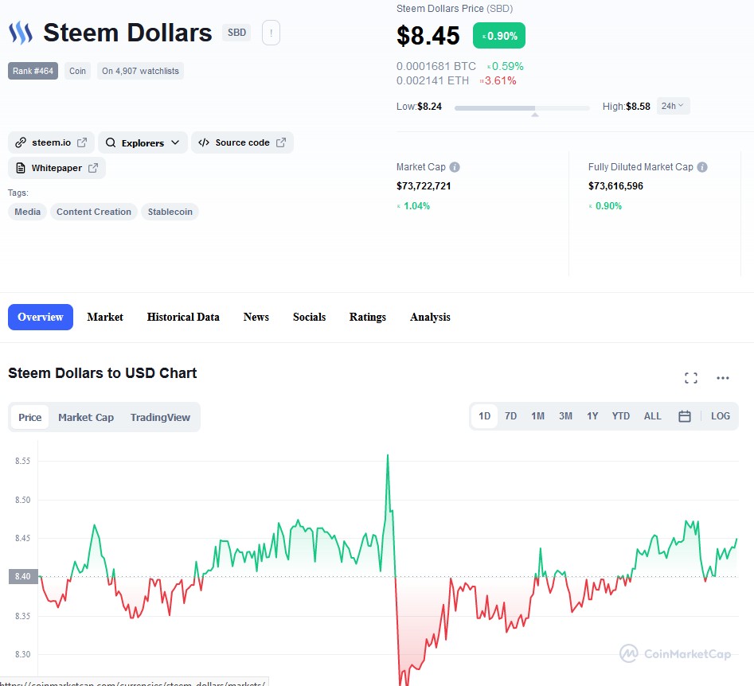Screen dimensions: 754x686
Task: Open the Ratings tab
Action: pyautogui.click(x=367, y=318)
